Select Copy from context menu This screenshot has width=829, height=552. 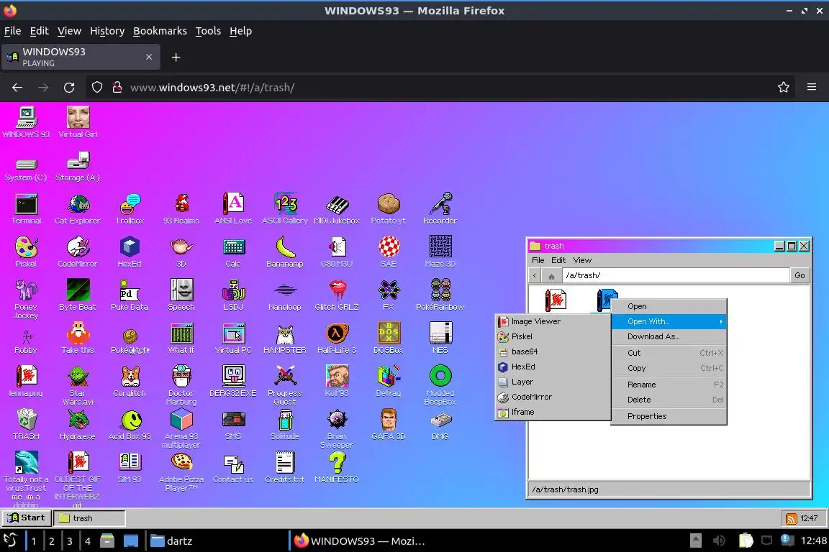click(x=669, y=368)
